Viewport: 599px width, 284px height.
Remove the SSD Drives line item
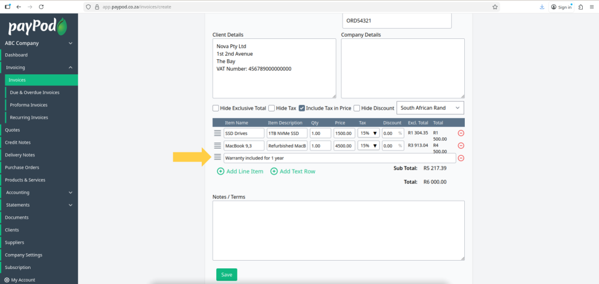pyautogui.click(x=461, y=133)
